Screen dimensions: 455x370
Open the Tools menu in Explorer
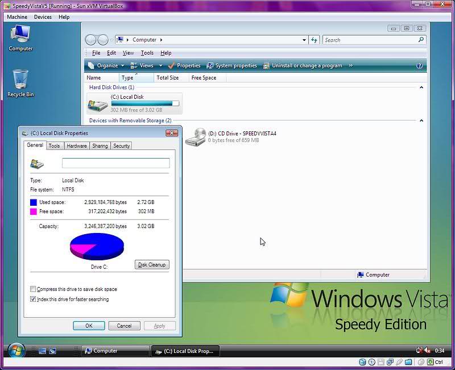[x=147, y=53]
